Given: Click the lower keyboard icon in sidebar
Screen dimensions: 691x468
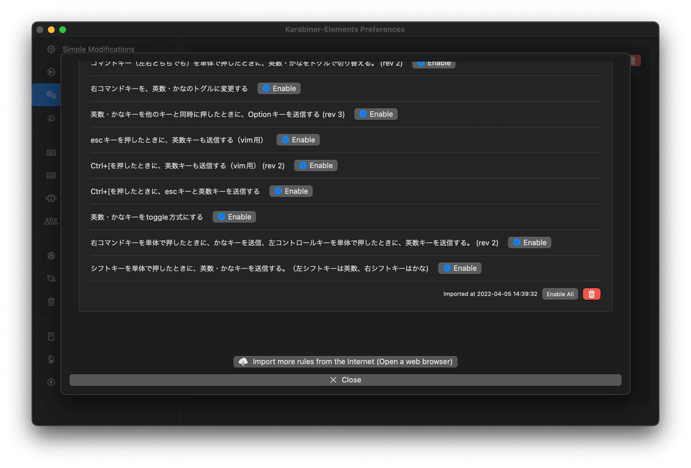Looking at the screenshot, I should click(x=51, y=175).
